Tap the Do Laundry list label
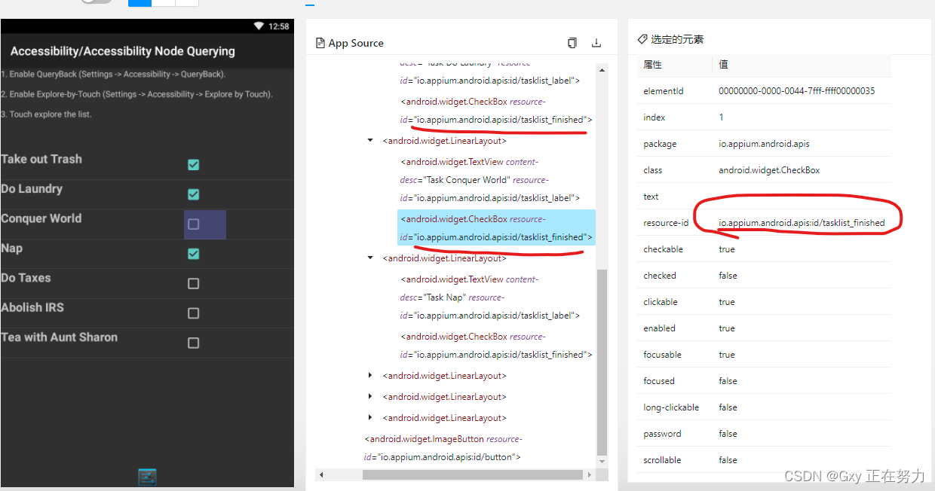 32,189
